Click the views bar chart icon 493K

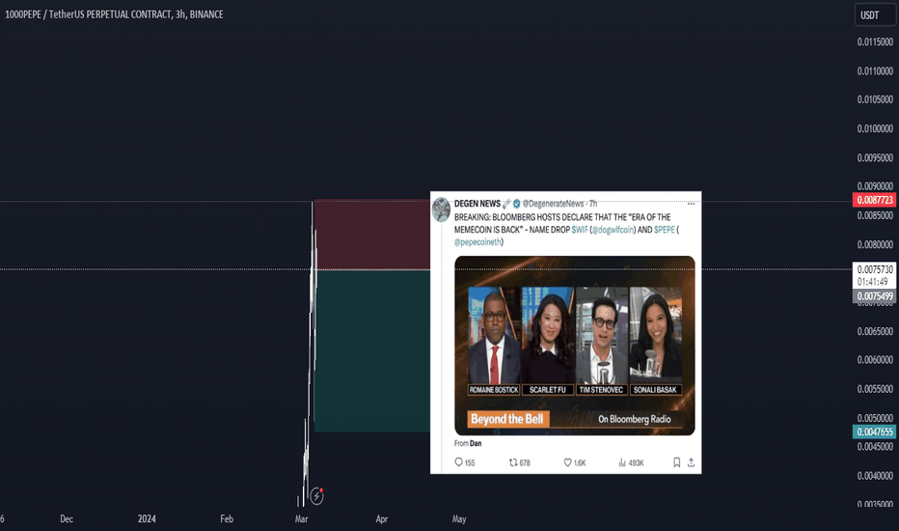click(x=622, y=462)
